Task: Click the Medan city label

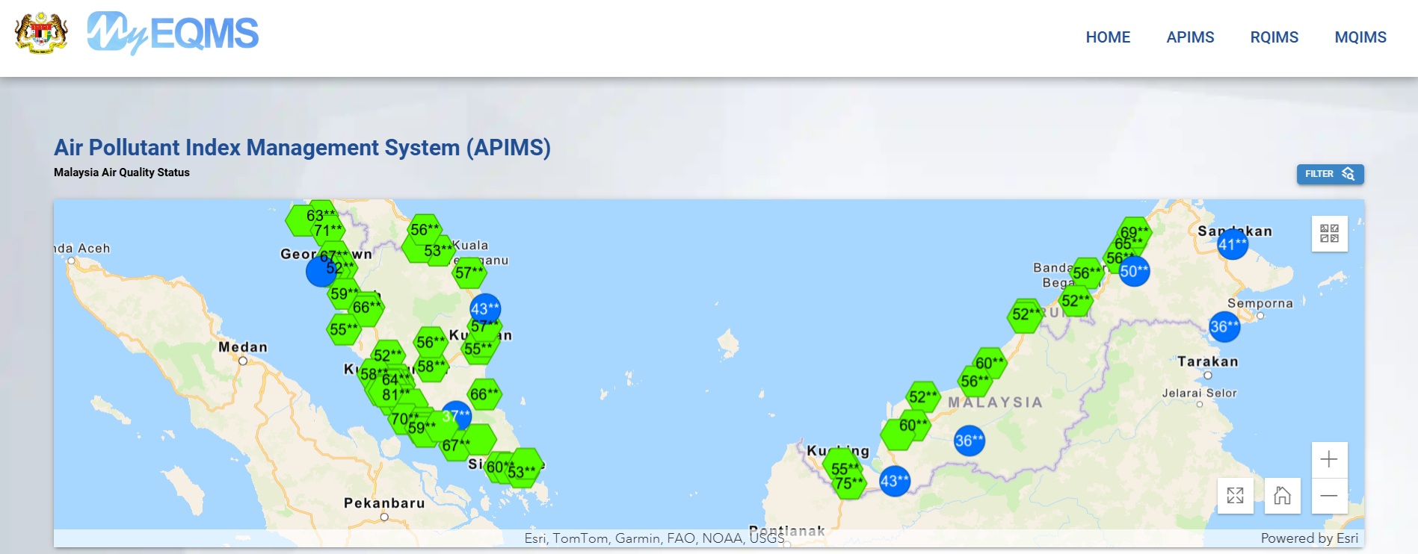Action: pyautogui.click(x=242, y=347)
